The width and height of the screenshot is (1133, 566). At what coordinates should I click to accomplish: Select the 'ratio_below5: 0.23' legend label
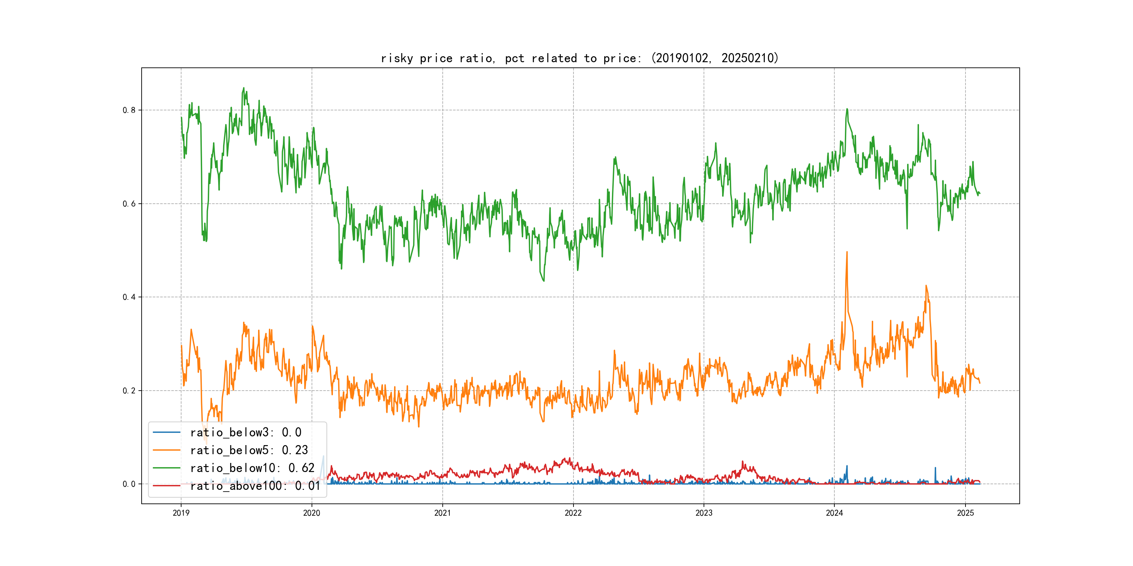pyautogui.click(x=249, y=450)
